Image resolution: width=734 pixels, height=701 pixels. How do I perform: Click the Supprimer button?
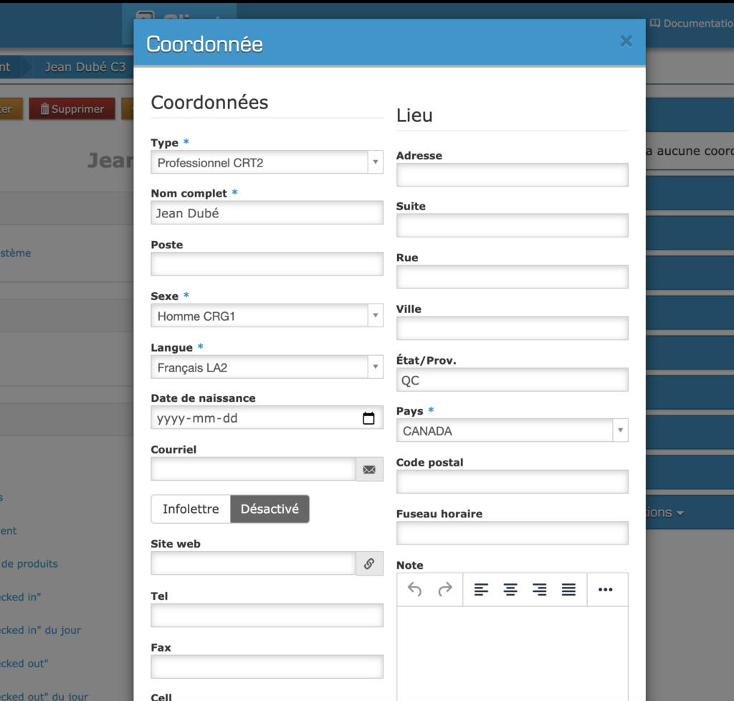pyautogui.click(x=72, y=109)
